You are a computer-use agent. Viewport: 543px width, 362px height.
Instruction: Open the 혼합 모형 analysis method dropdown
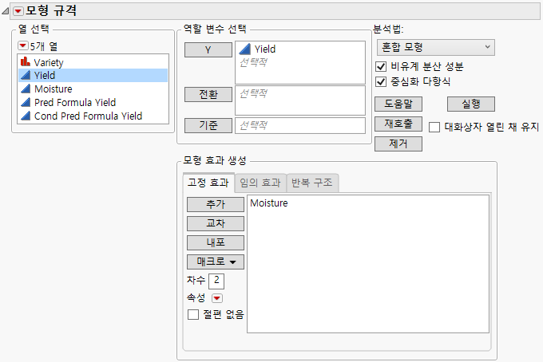(434, 48)
